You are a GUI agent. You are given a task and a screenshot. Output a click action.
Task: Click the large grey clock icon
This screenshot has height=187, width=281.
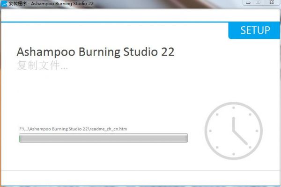[234, 131]
